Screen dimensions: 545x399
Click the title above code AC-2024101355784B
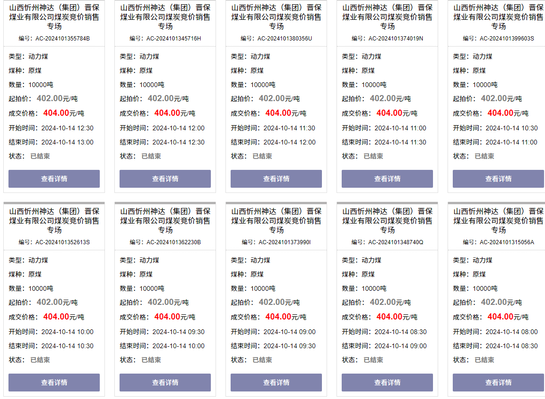pos(54,16)
